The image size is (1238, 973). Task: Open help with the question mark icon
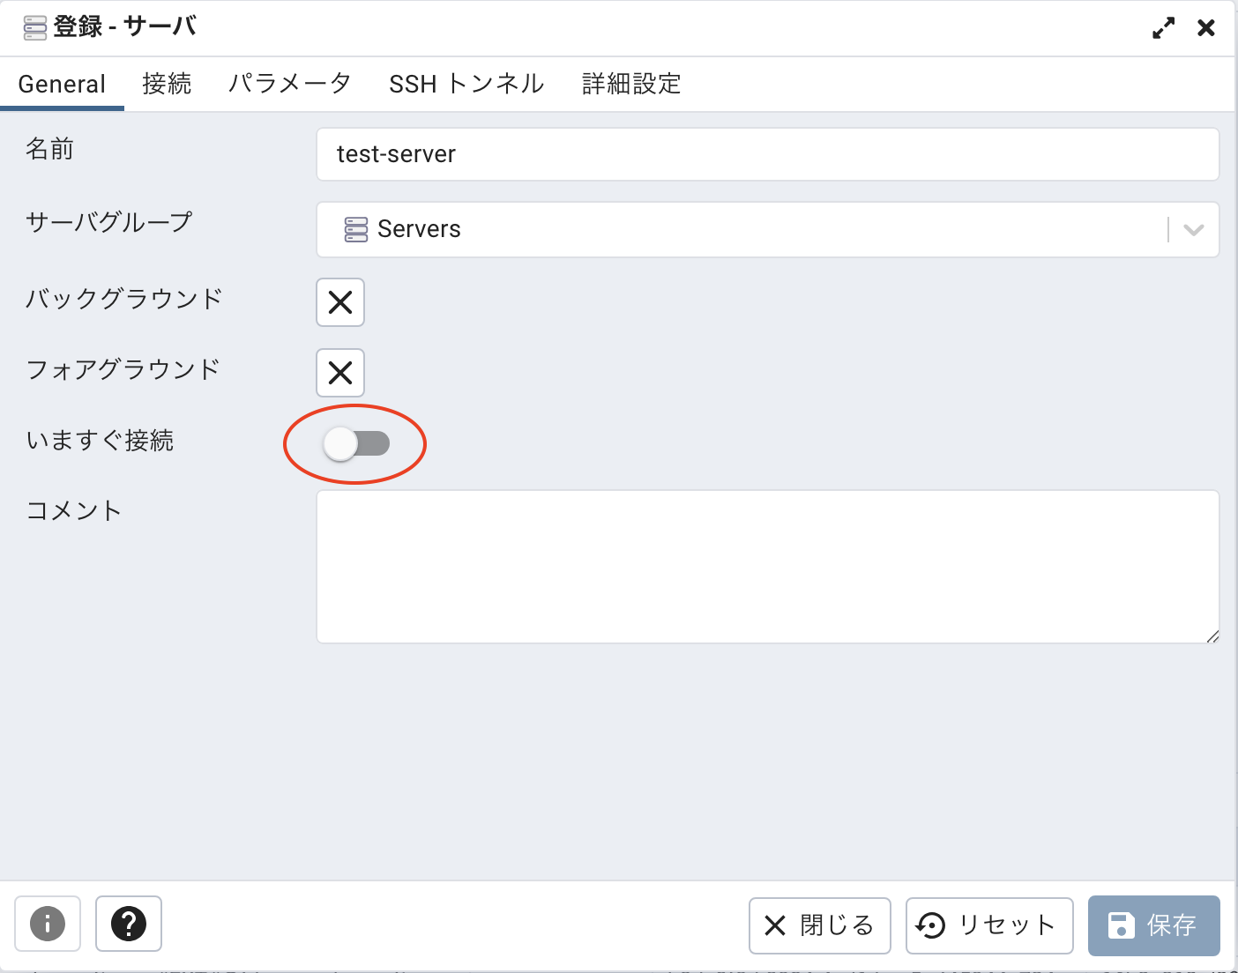(x=129, y=924)
